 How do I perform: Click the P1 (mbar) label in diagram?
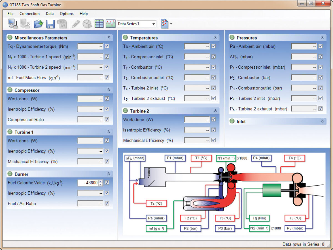pos(175,158)
